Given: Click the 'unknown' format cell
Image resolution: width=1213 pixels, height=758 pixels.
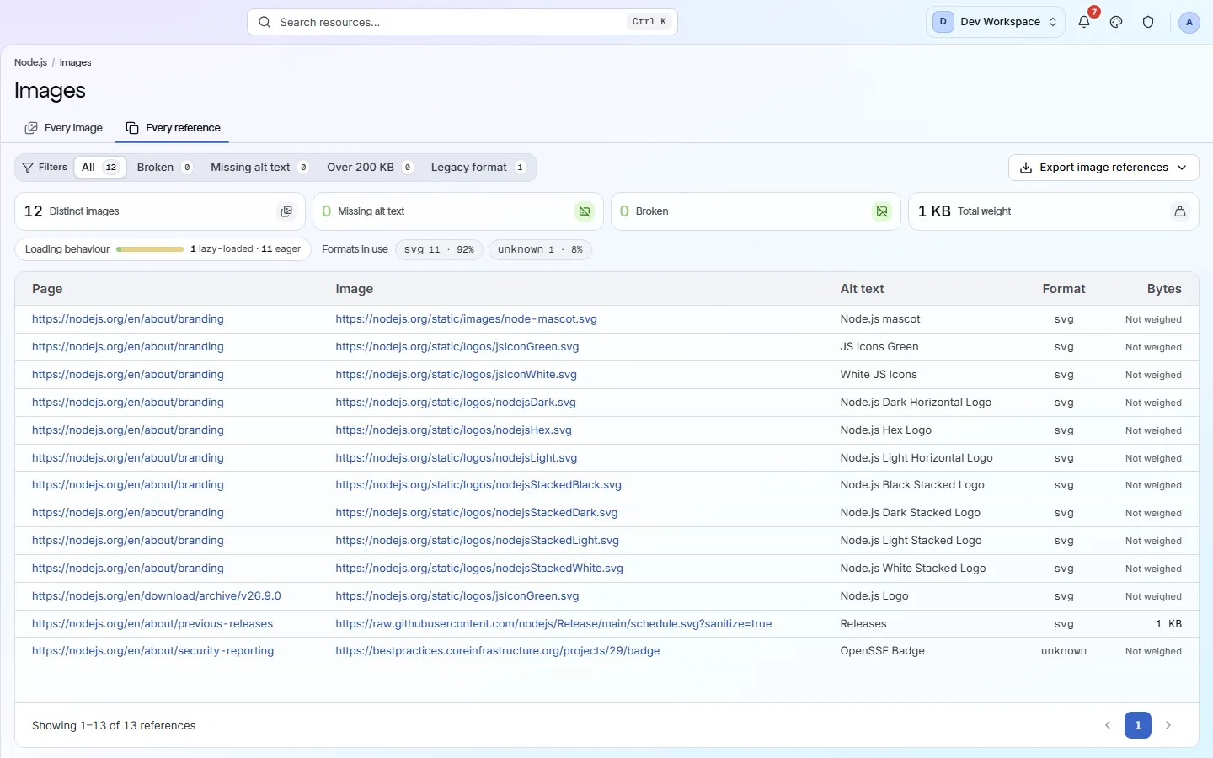Looking at the screenshot, I should click(1064, 651).
